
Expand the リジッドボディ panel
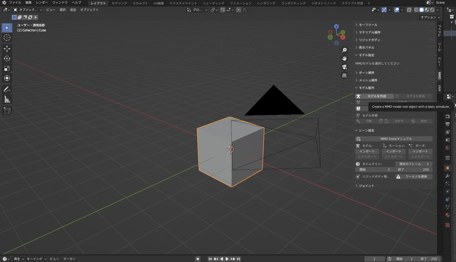[x=394, y=40]
